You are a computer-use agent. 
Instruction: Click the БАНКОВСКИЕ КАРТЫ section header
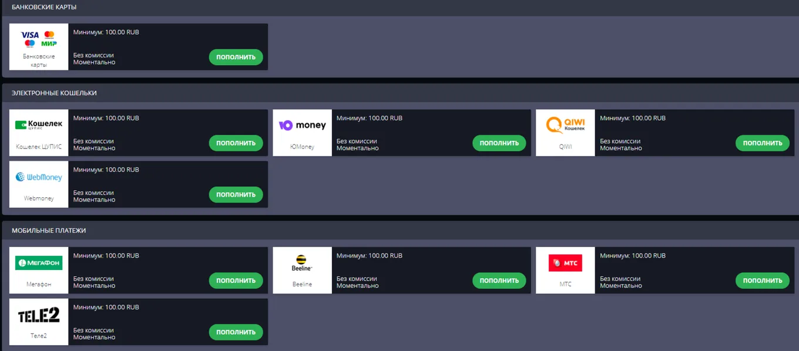tap(44, 7)
